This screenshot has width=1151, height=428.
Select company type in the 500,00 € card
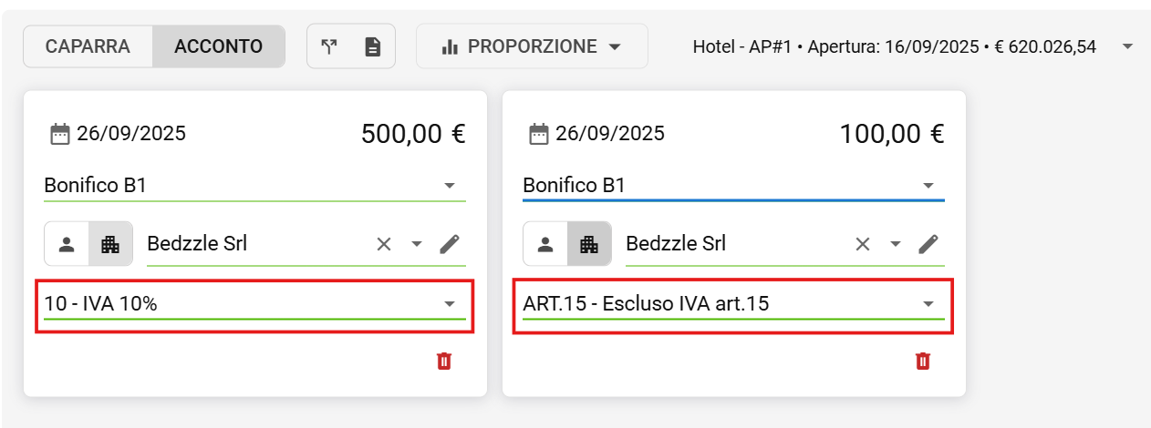click(110, 244)
